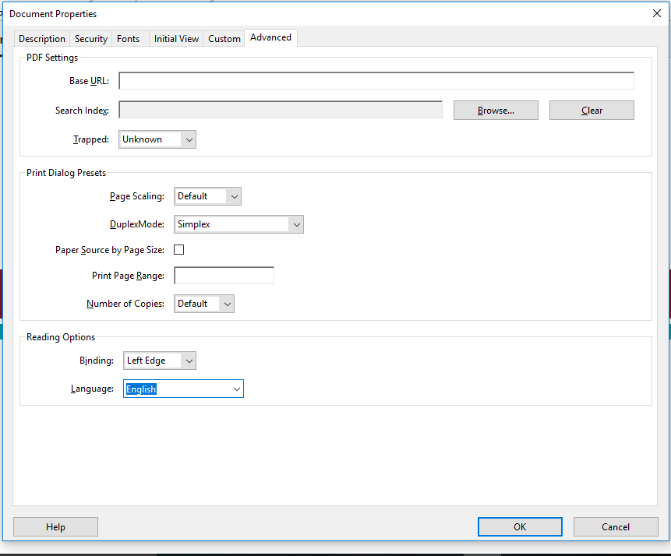671x556 pixels.
Task: Open the Trapped dropdown
Action: click(x=157, y=139)
